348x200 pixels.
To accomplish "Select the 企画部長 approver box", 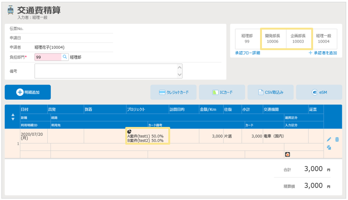I will (x=298, y=39).
